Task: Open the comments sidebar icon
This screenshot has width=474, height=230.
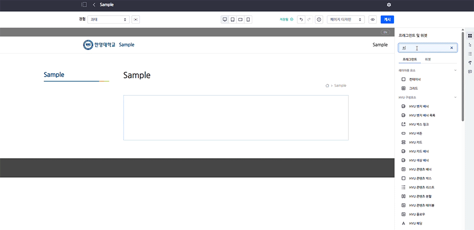Action: click(470, 72)
